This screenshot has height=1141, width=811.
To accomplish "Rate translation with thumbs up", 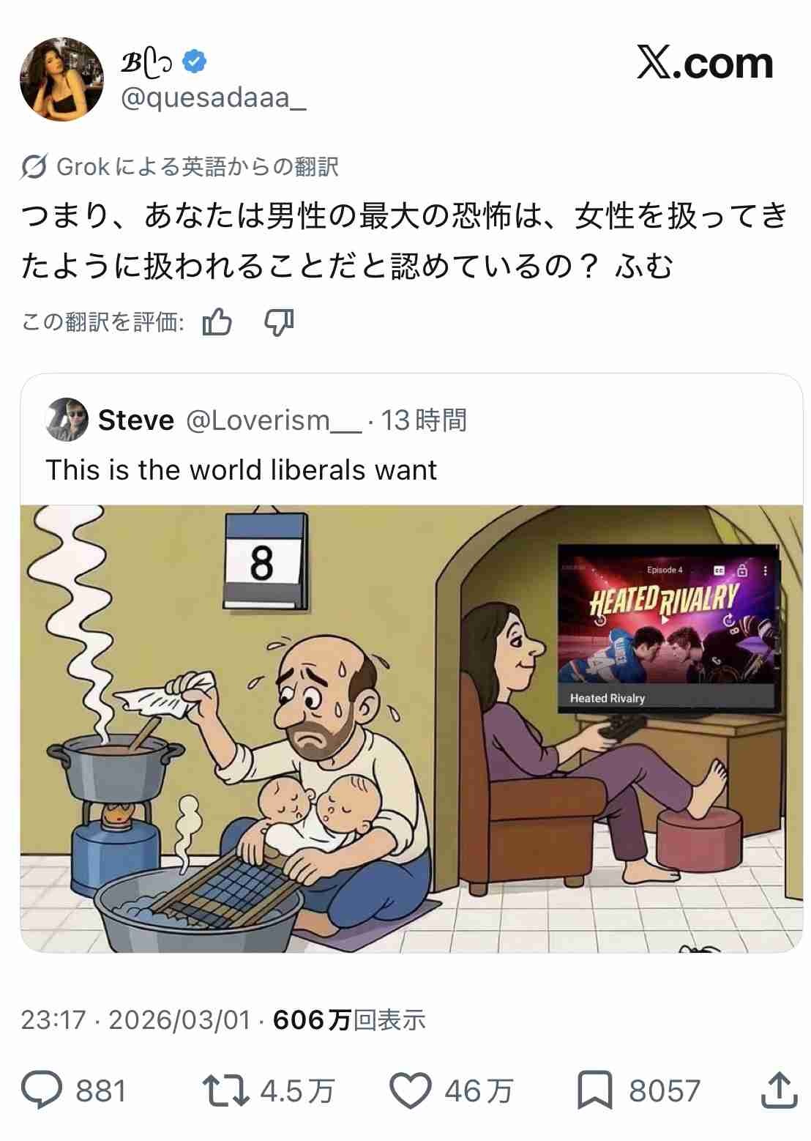I will 217,322.
